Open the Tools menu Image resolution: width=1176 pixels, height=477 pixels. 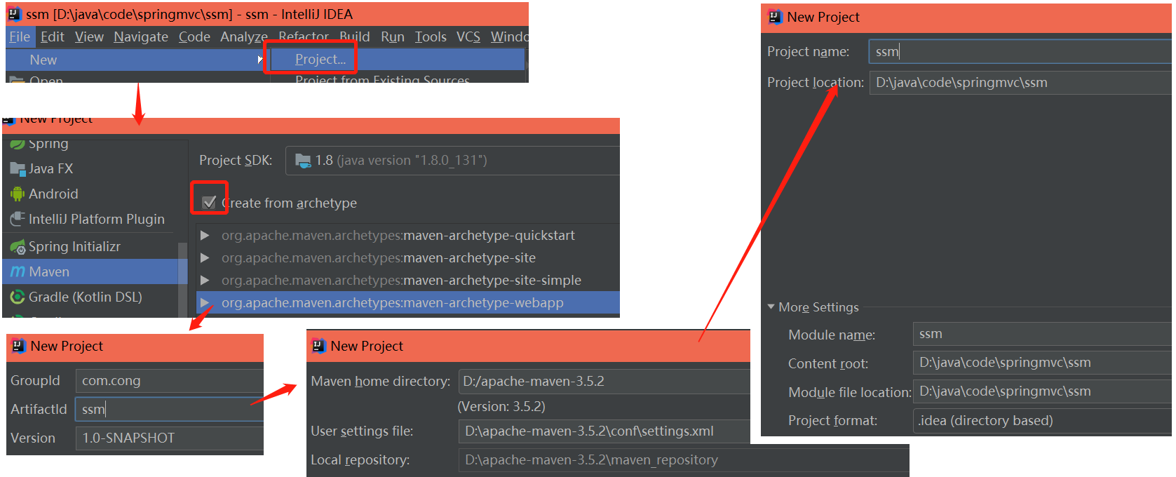click(x=431, y=37)
